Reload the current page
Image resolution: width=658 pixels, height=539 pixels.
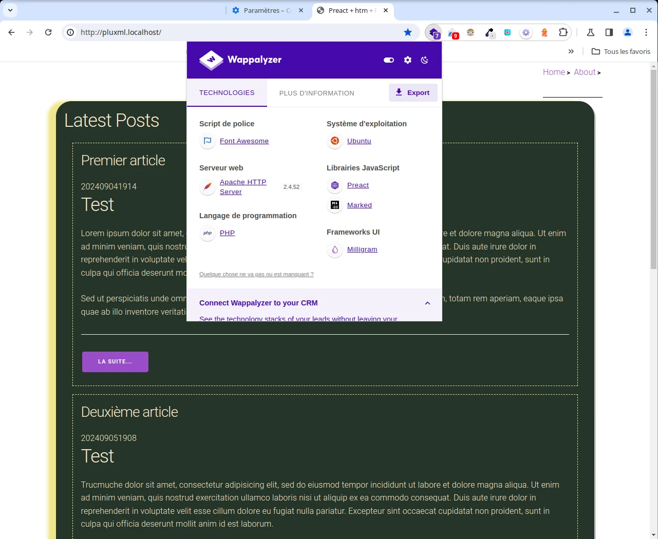(x=48, y=32)
